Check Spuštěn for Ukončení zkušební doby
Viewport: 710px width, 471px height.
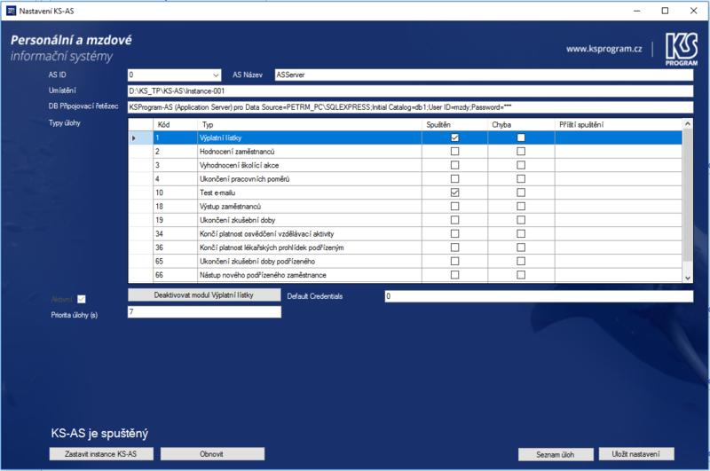click(x=454, y=220)
